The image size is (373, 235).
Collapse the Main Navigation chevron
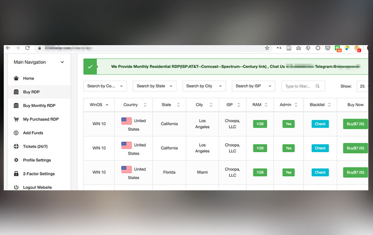pos(62,62)
